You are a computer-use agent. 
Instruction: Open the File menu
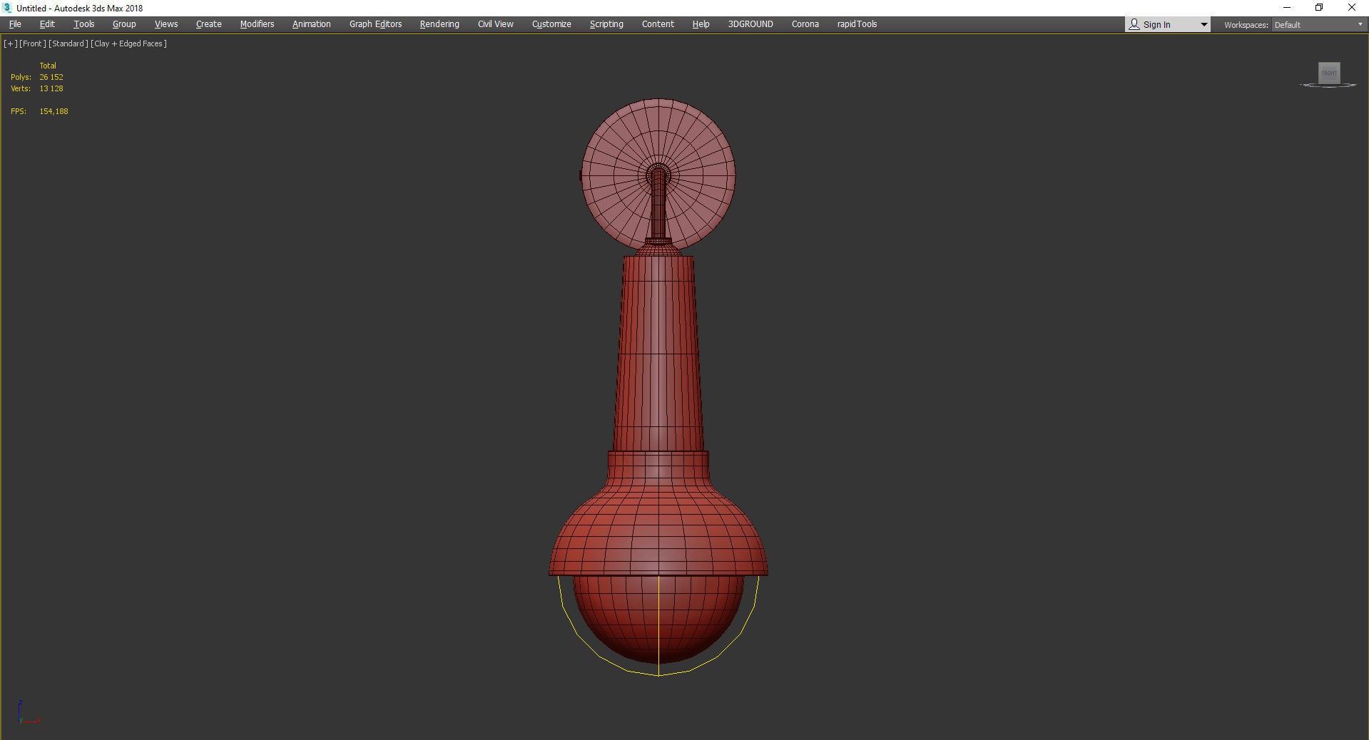click(15, 24)
